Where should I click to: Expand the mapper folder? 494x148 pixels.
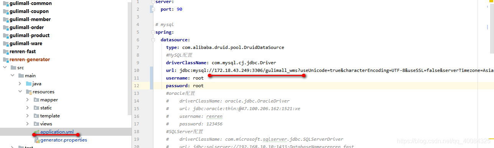(28, 100)
